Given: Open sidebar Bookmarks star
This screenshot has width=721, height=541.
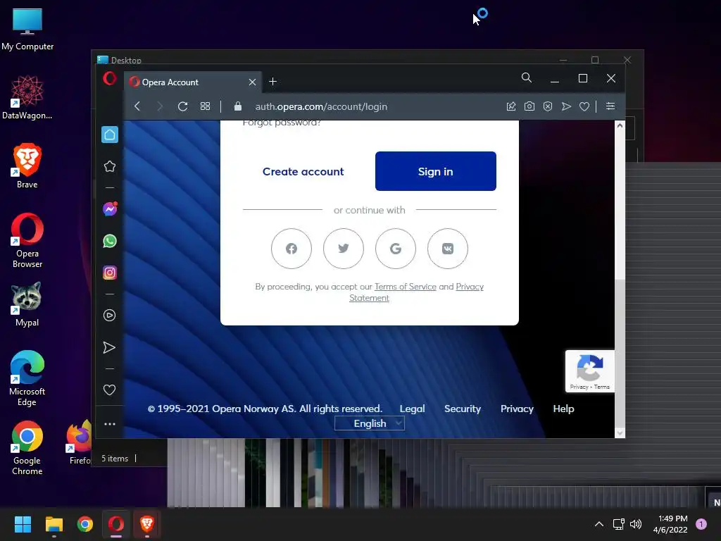Looking at the screenshot, I should click(109, 166).
